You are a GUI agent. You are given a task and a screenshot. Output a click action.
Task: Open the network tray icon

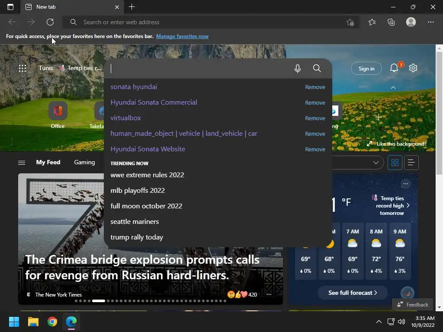(x=391, y=322)
